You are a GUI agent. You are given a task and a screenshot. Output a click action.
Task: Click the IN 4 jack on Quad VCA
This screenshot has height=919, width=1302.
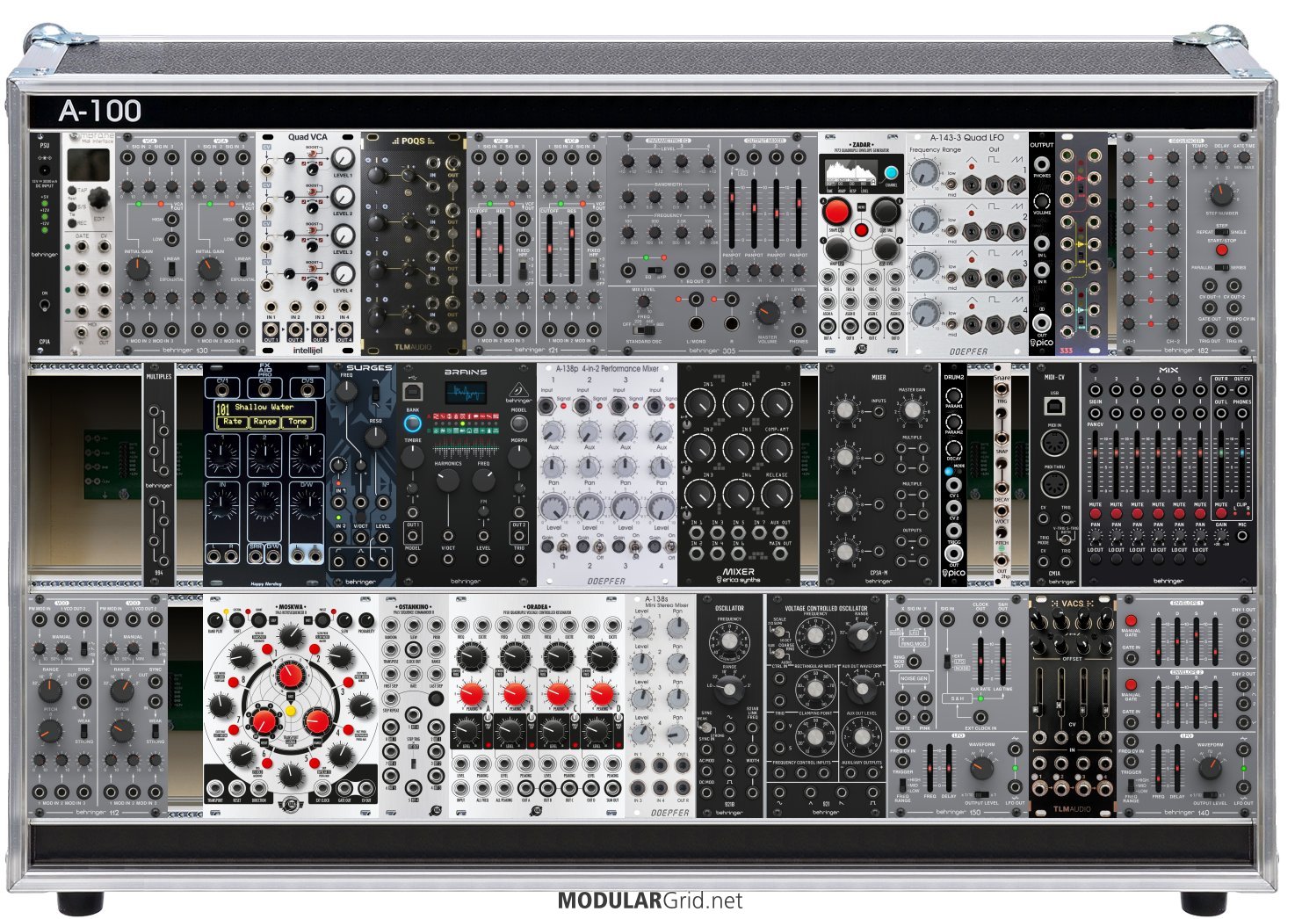pyautogui.click(x=344, y=308)
